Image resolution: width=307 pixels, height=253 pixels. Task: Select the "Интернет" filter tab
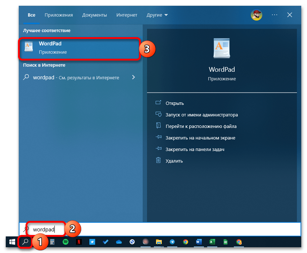126,15
